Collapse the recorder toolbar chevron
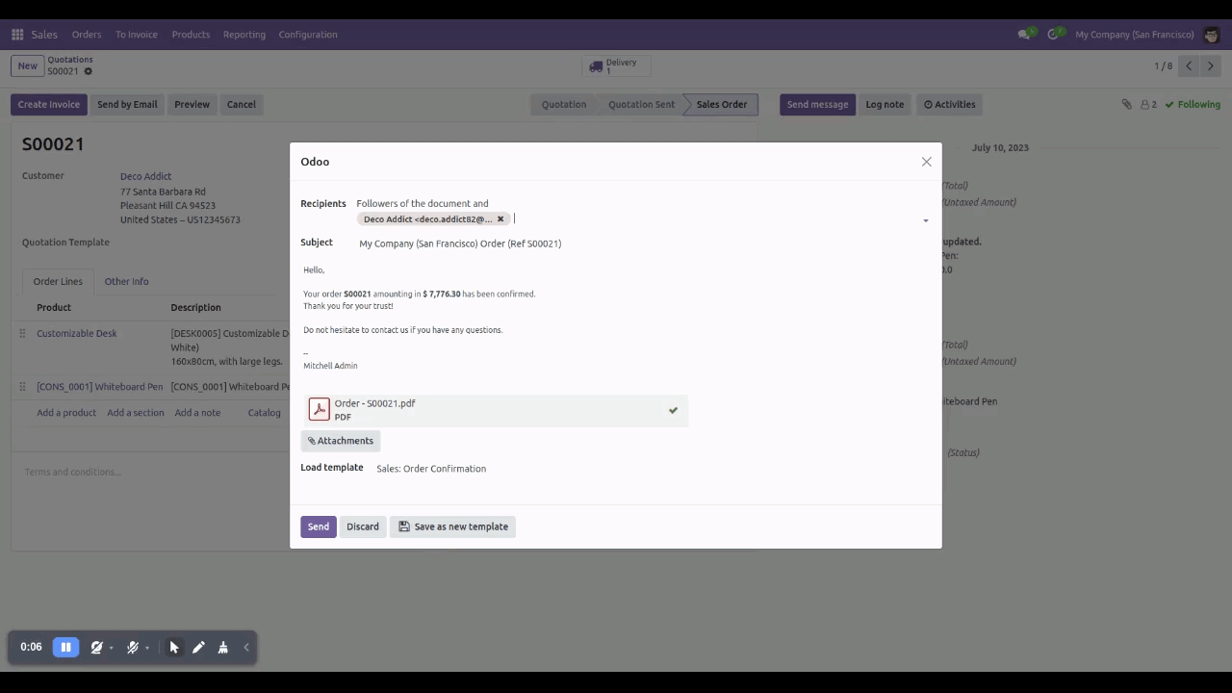 pyautogui.click(x=246, y=648)
